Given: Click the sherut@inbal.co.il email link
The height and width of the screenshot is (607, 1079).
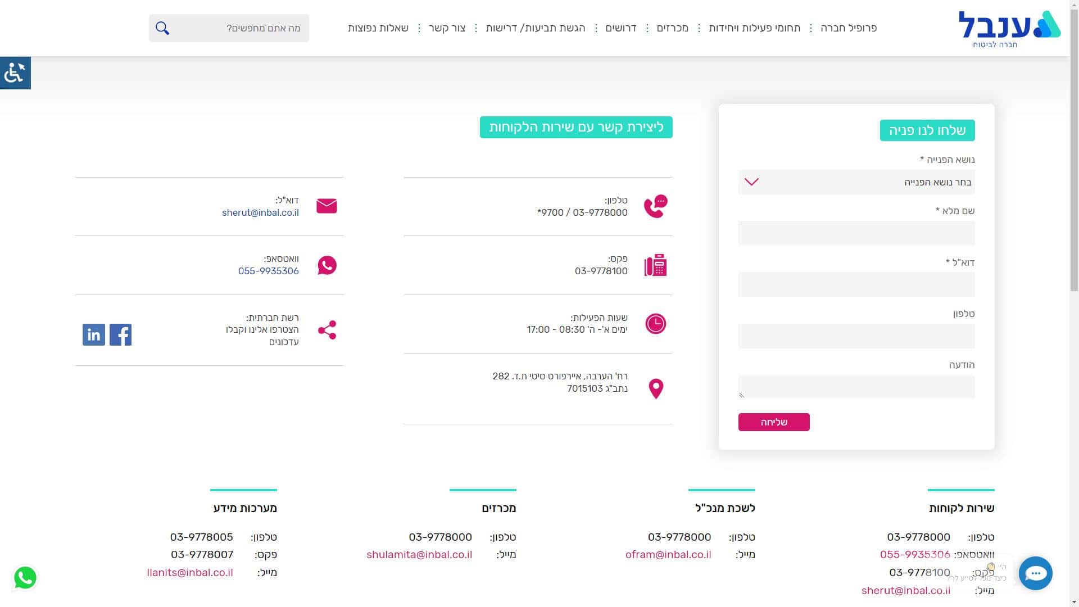Looking at the screenshot, I should click(x=260, y=212).
